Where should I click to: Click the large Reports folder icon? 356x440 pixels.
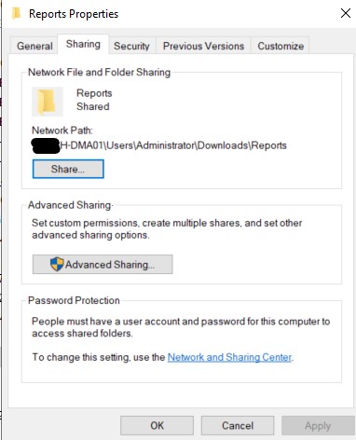pyautogui.click(x=48, y=102)
